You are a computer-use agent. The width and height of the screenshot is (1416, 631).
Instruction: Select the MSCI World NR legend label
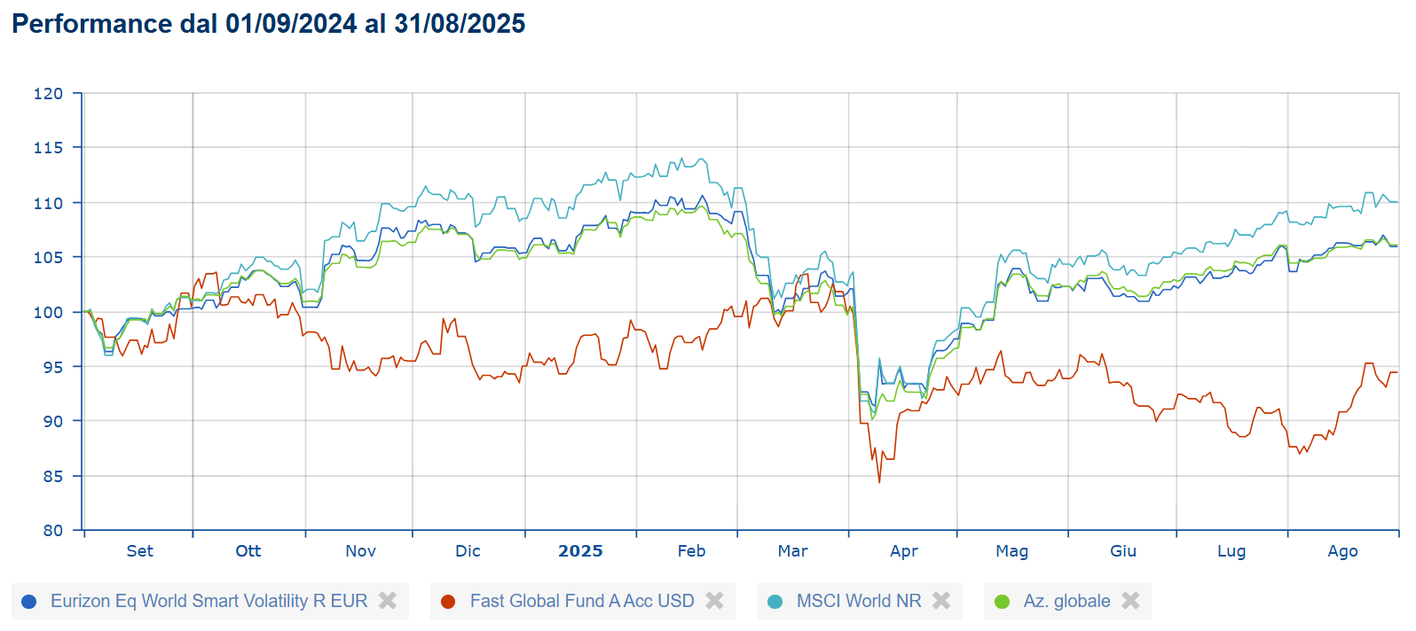click(859, 601)
